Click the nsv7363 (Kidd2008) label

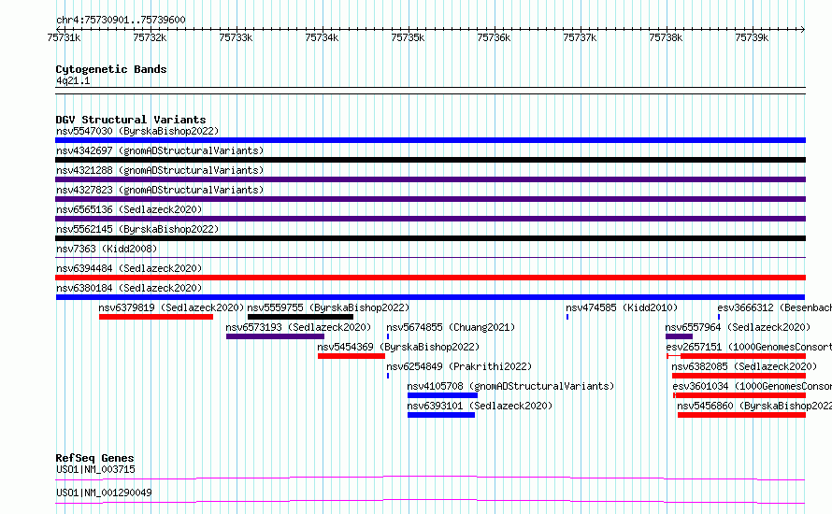coord(107,249)
